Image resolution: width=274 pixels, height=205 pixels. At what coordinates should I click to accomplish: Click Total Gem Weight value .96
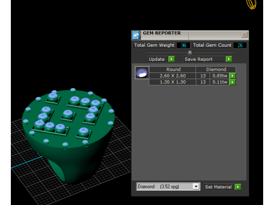pos(183,46)
